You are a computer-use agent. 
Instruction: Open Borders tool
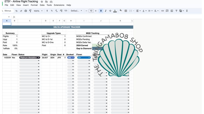pyautogui.click(x=126, y=11)
